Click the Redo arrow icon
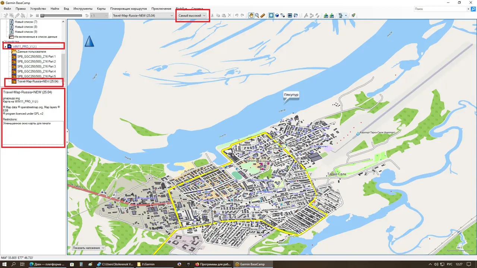The image size is (477, 268). coord(242,16)
